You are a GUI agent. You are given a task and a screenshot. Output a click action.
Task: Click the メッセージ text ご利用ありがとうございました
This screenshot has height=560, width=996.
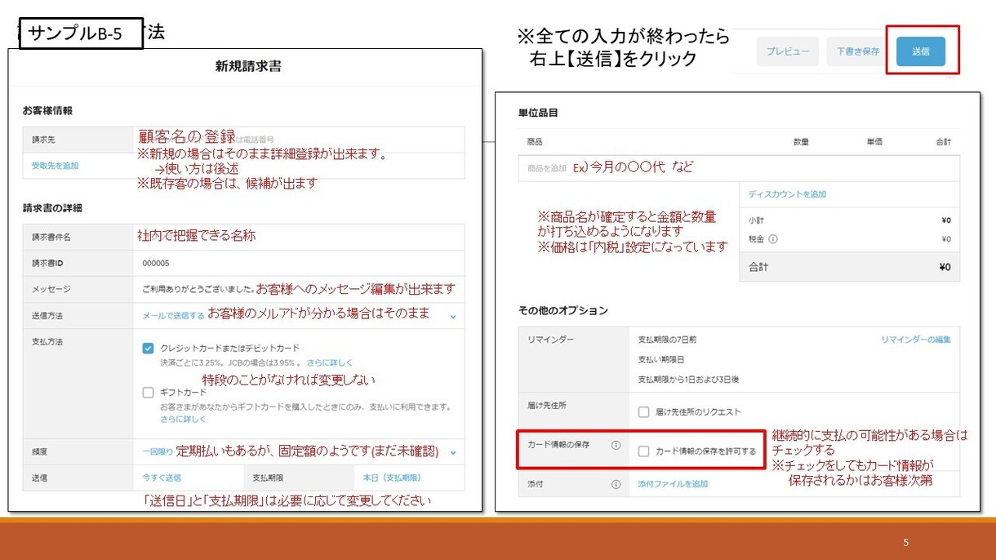point(198,289)
